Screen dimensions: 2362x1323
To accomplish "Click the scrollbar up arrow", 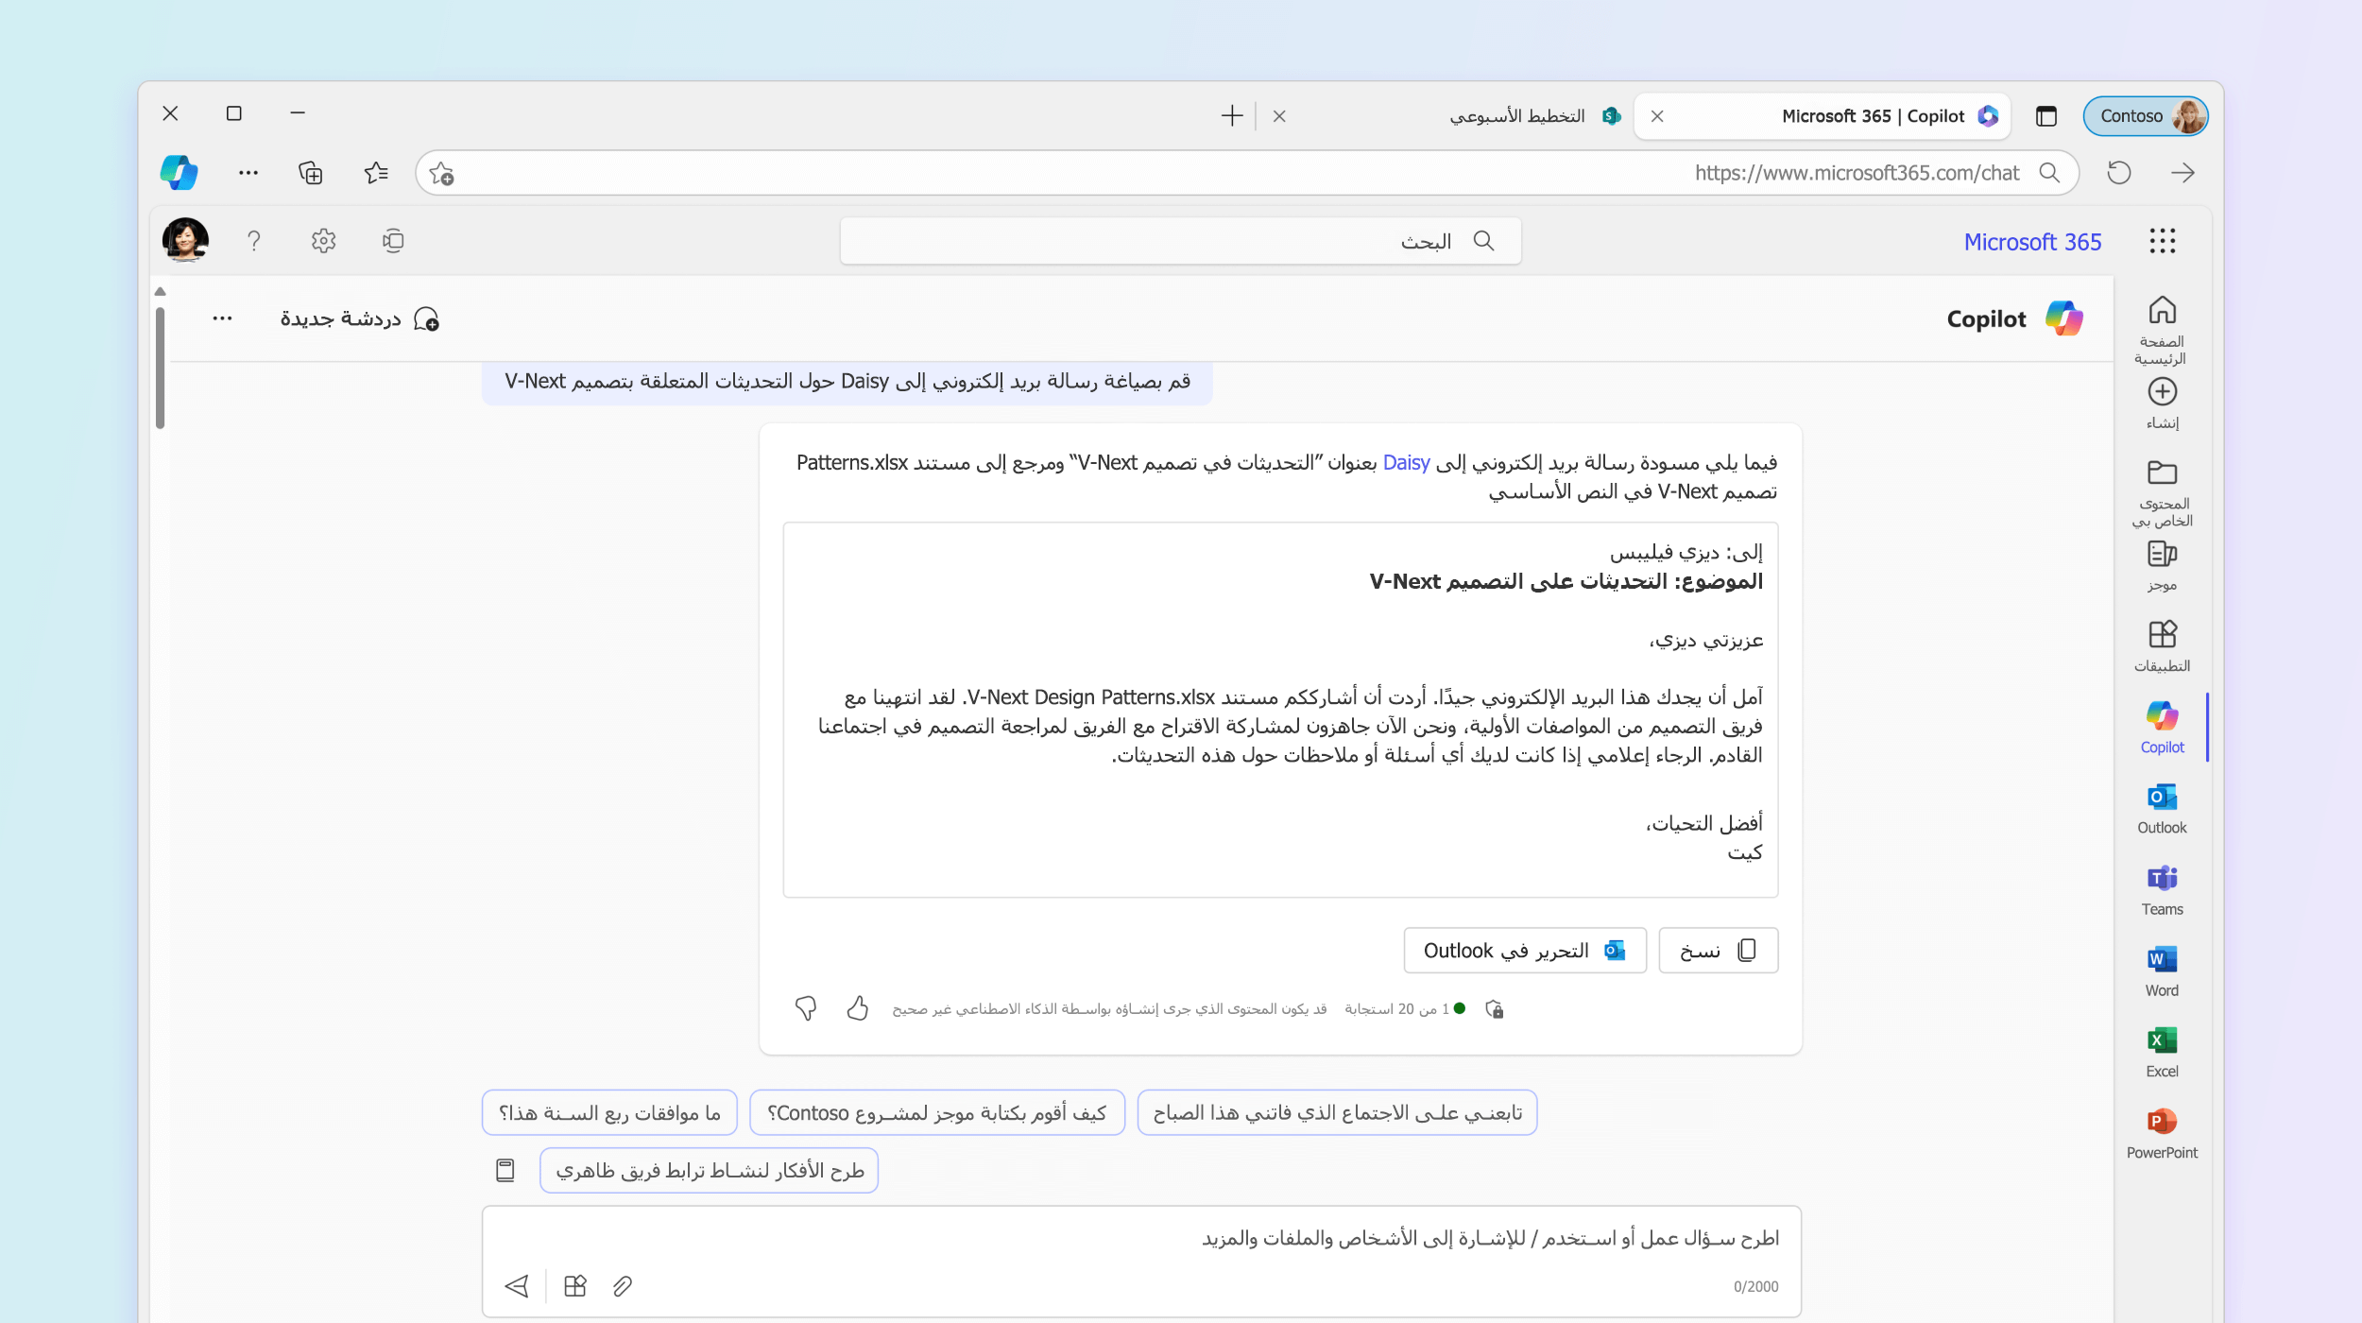I will [160, 291].
